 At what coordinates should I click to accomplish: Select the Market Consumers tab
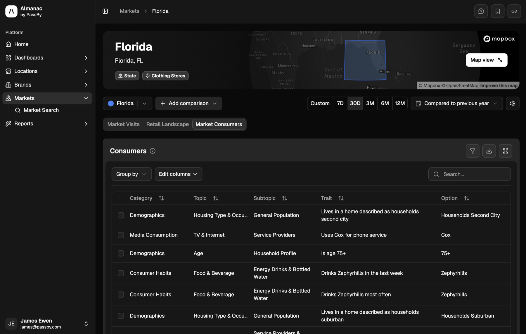[219, 124]
